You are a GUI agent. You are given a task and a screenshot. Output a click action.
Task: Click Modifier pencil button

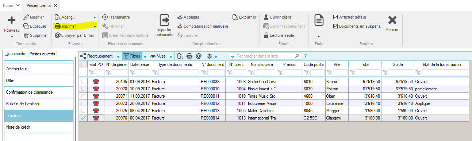(34, 17)
